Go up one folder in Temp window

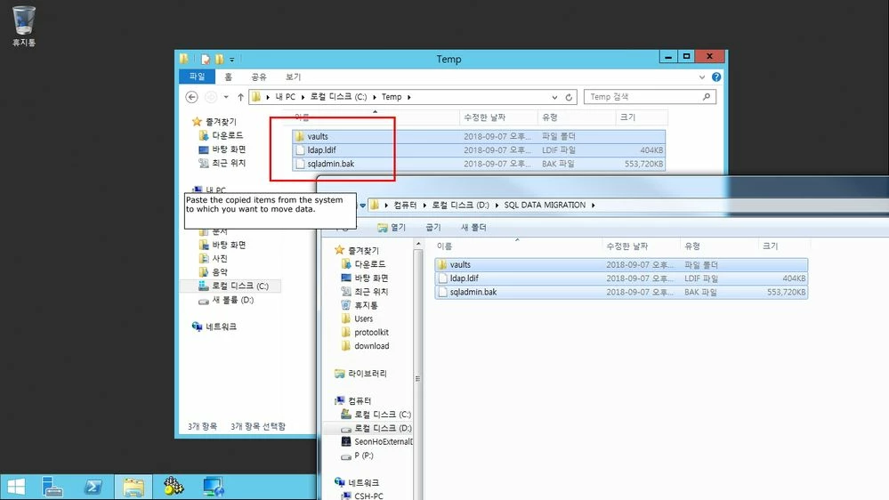(x=240, y=97)
